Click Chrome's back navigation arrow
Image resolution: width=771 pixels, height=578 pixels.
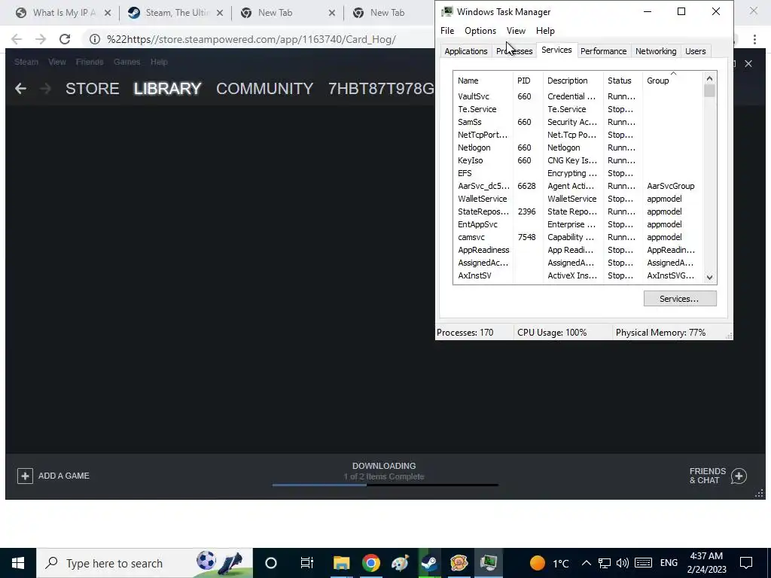point(17,39)
